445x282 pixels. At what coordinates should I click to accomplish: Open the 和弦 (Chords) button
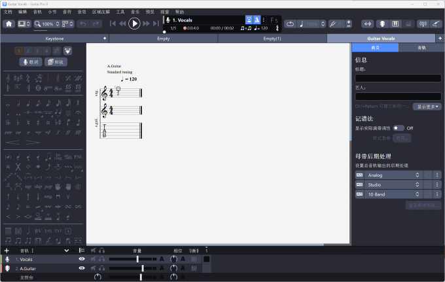pyautogui.click(x=56, y=62)
